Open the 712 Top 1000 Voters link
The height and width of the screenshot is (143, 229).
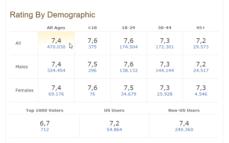pos(45,130)
